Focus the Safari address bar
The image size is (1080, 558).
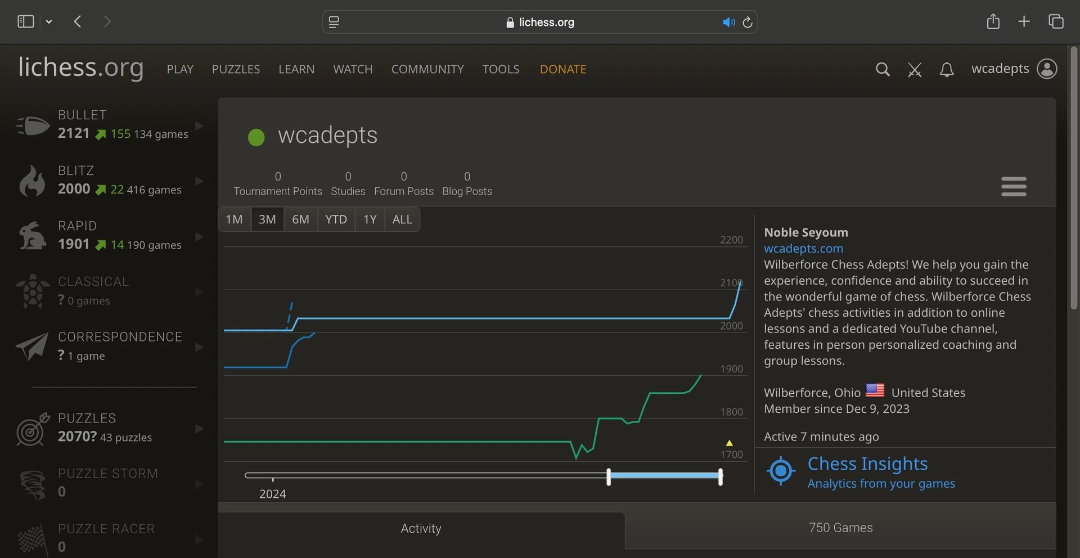point(539,22)
